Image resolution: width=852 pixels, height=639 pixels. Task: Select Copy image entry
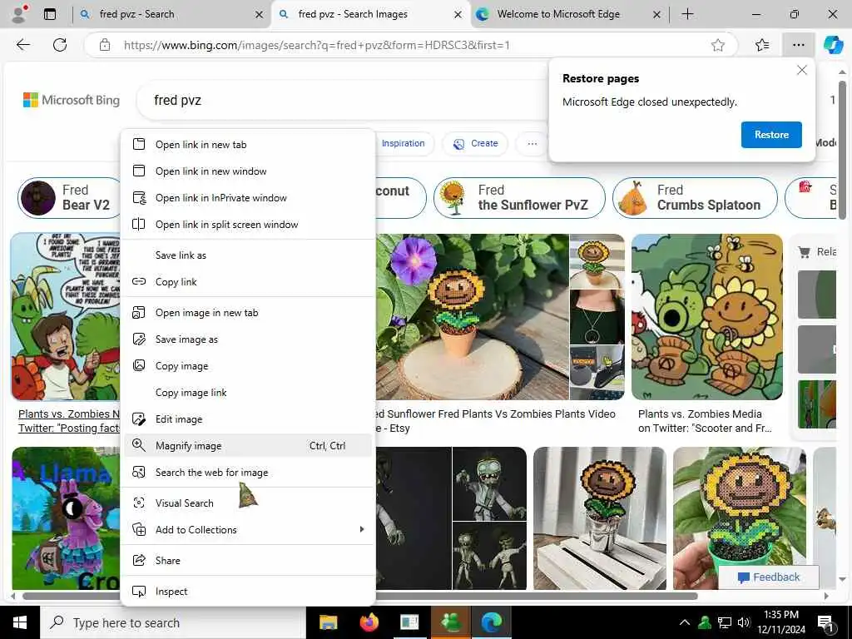(x=248, y=366)
